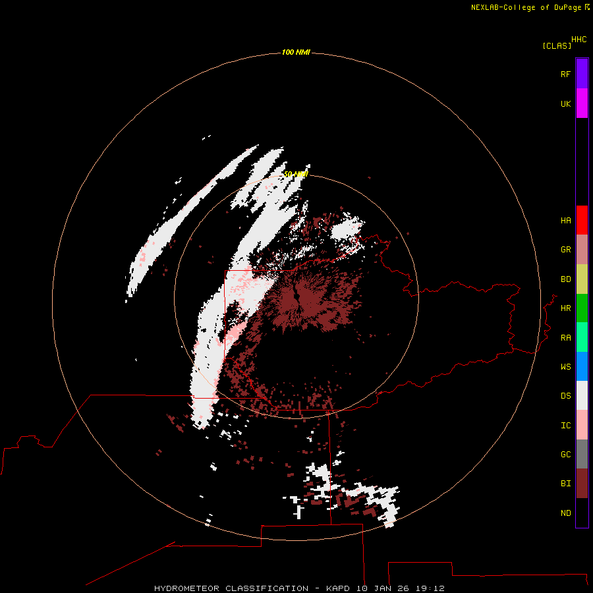Click the HHC product code label

(x=579, y=40)
